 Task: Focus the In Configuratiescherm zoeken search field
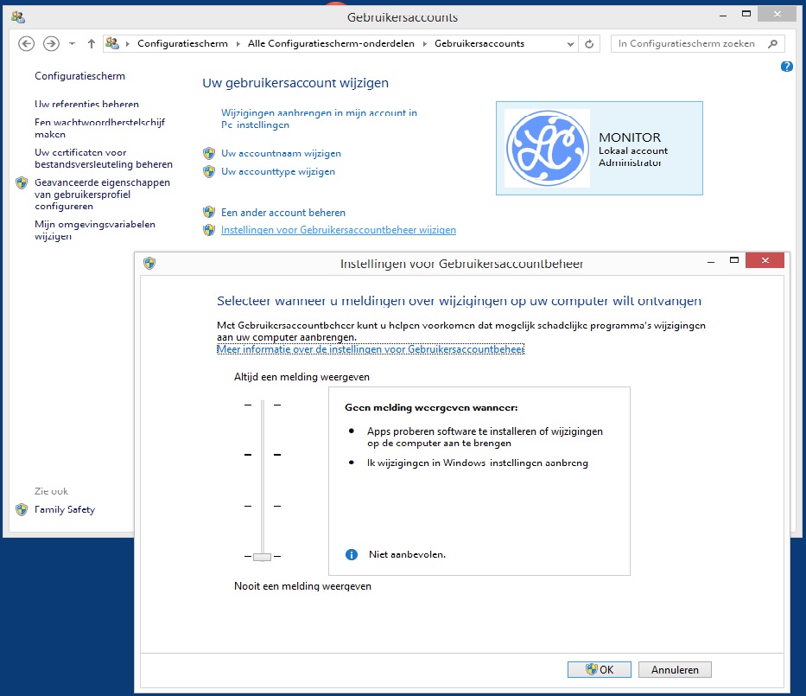click(689, 44)
